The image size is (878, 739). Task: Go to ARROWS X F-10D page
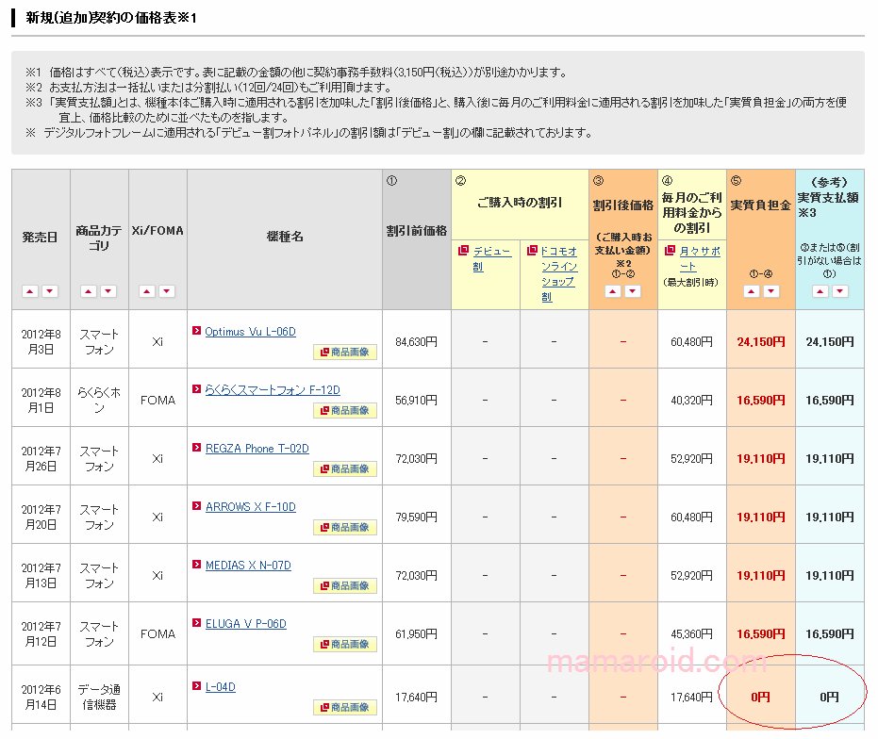(250, 507)
